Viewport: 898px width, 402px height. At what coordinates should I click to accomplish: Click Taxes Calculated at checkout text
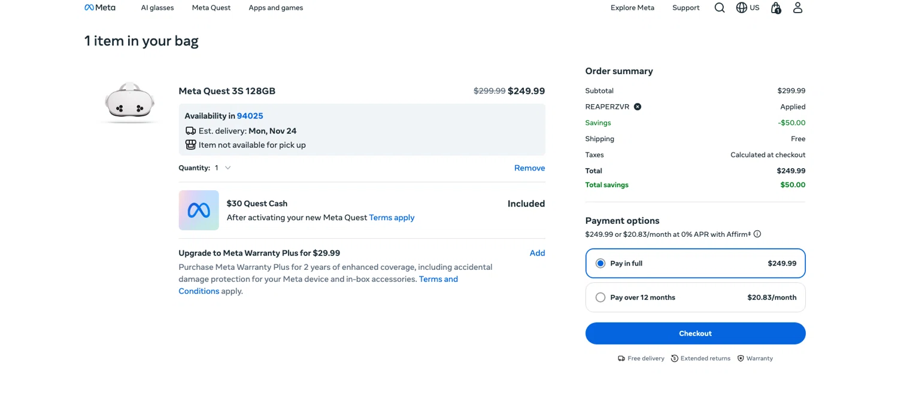click(767, 155)
